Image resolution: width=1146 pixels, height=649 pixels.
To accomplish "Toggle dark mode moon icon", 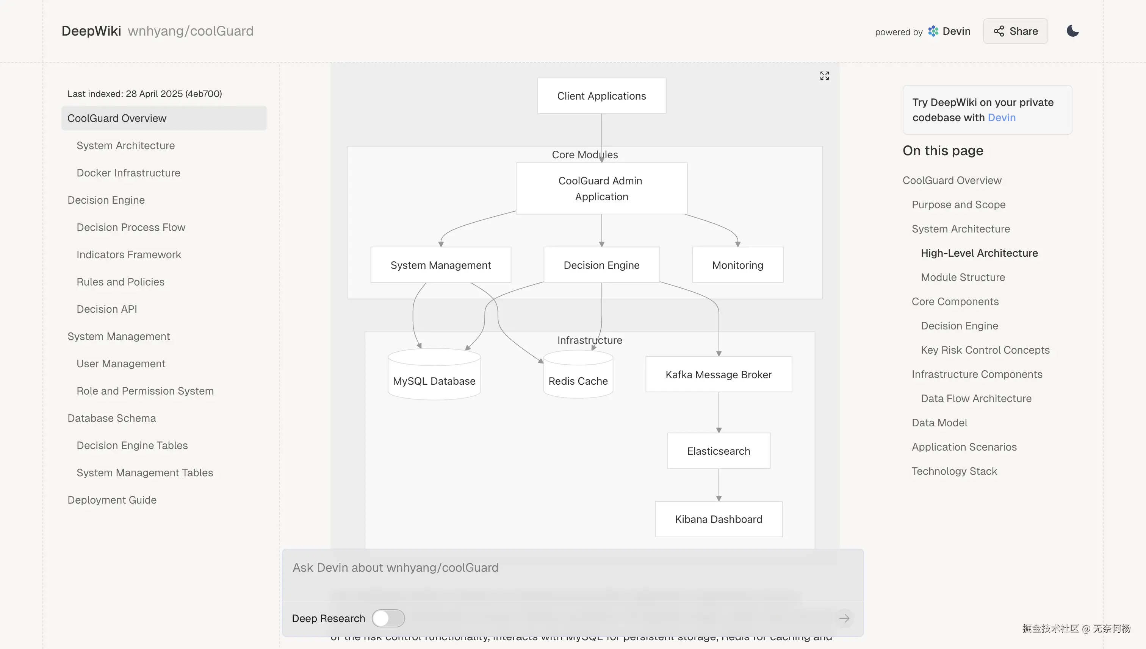I will tap(1072, 31).
